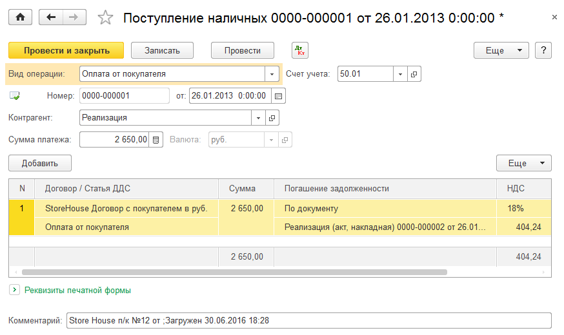564x335 pixels.
Task: Expand Вид операции dropdown list
Action: tap(272, 74)
